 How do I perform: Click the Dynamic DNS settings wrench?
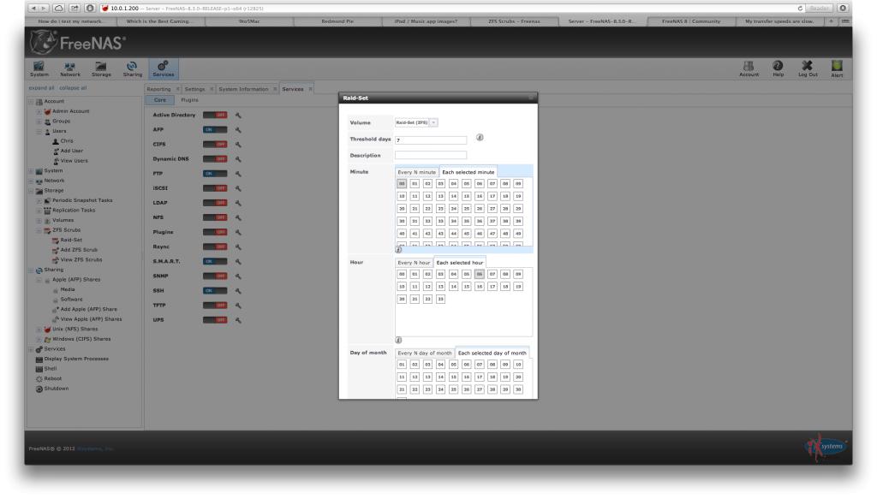238,159
